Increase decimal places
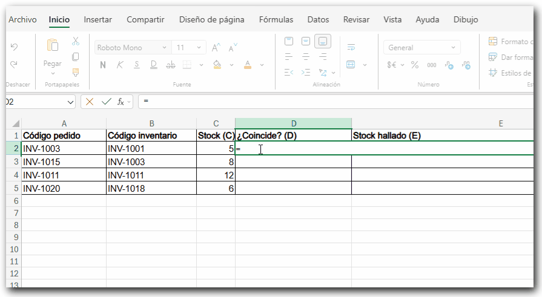The image size is (542, 297). point(449,65)
